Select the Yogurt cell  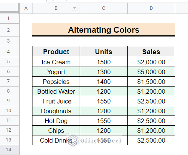click(56, 72)
